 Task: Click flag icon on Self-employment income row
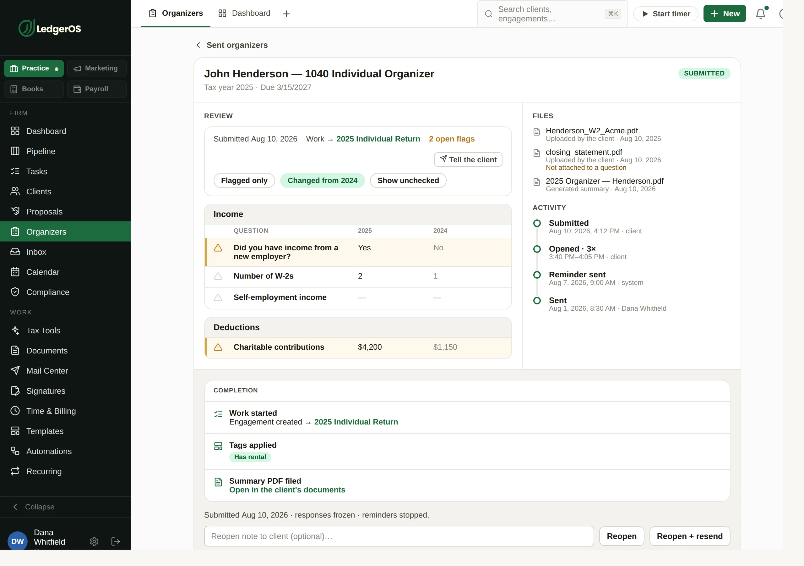tap(218, 298)
